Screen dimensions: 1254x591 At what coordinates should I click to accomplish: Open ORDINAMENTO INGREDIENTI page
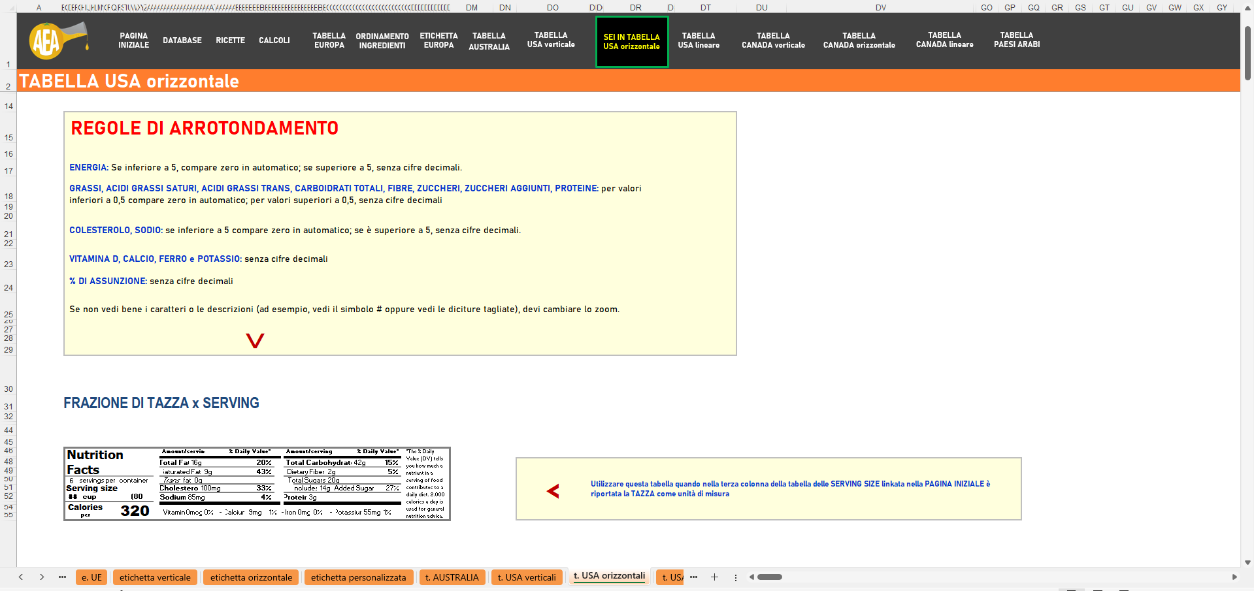click(382, 41)
